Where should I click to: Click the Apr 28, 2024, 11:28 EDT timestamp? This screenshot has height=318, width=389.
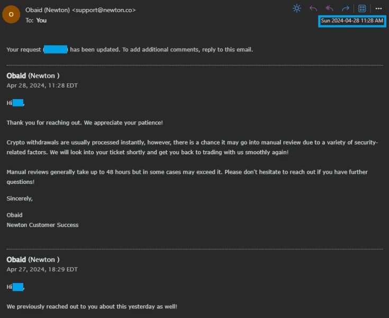click(42, 85)
